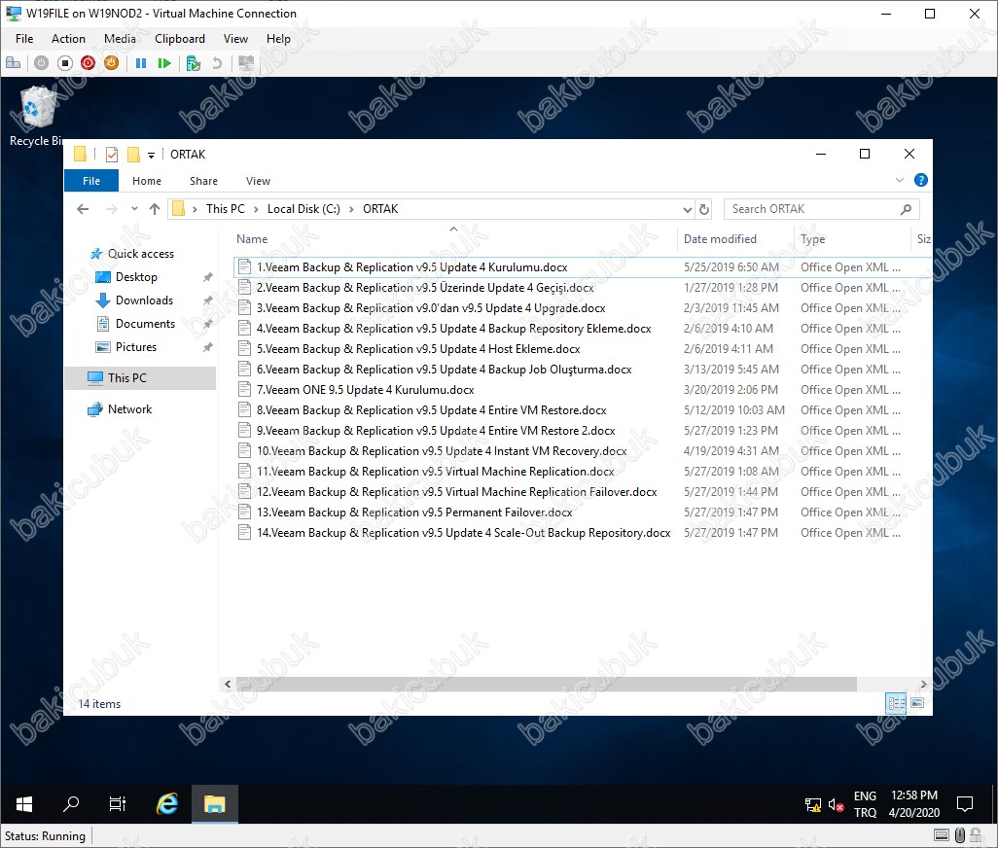Sort files by Name column header
Screen dimensions: 998x848
coord(252,239)
